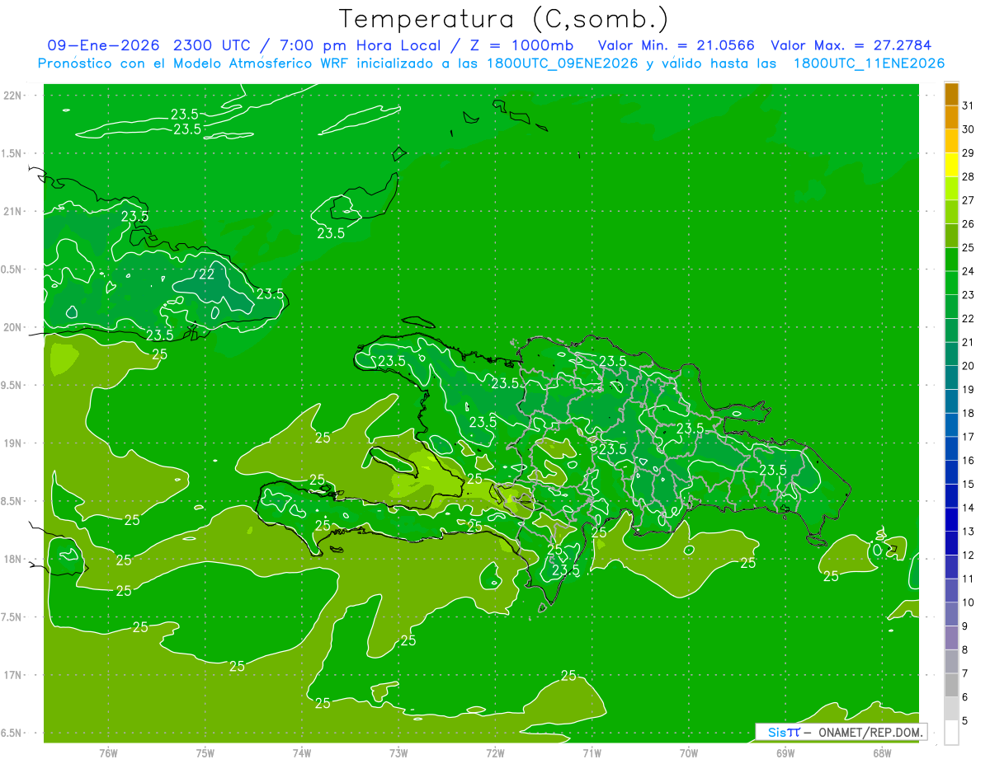Click the '0.5N' latitude axis label
The image size is (990, 764).
tap(12, 270)
